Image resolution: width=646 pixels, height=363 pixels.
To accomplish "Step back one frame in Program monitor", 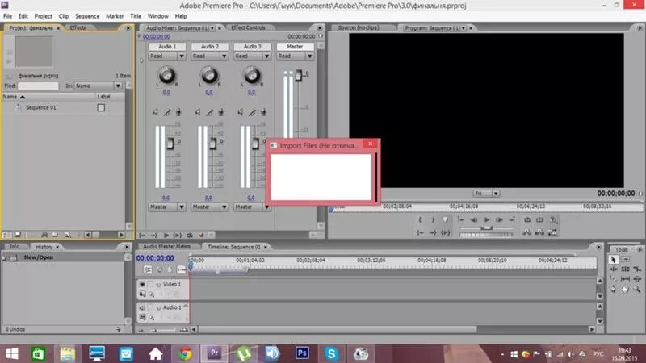I will click(474, 219).
